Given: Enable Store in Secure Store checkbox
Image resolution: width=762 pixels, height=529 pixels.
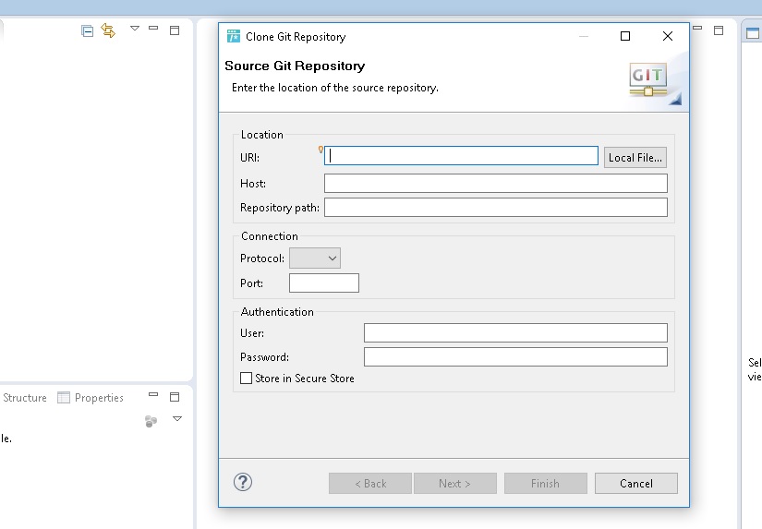Looking at the screenshot, I should pos(247,379).
